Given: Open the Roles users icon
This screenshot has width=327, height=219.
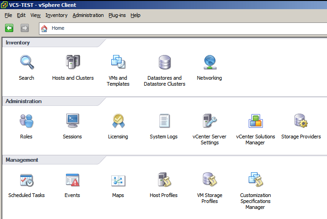Looking at the screenshot, I should [x=27, y=121].
